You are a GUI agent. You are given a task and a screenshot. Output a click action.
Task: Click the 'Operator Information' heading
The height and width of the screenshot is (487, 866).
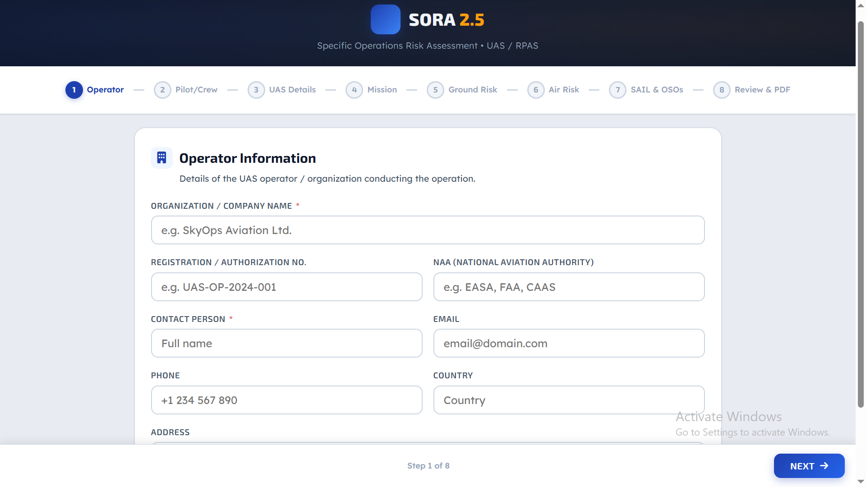(248, 158)
